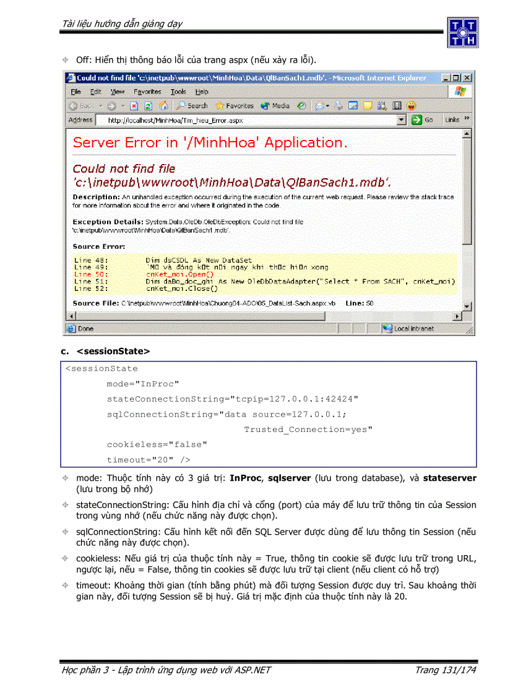The image size is (505, 695).
Task: Click the highlighted cnKet_noi.Open() error line
Action: 179,274
